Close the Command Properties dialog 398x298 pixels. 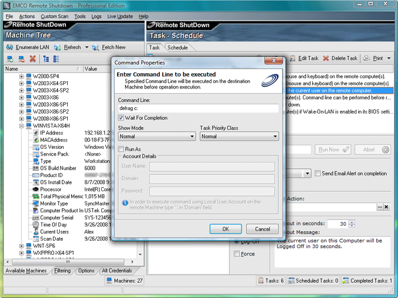[273, 60]
